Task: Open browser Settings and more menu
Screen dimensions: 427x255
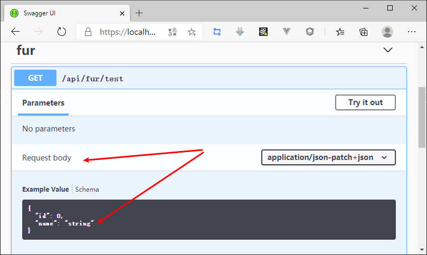Action: coord(412,32)
